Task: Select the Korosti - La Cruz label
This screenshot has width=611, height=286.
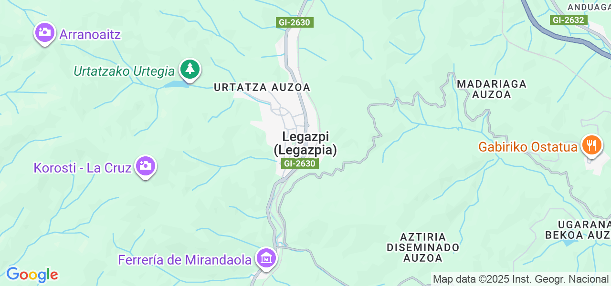Action: pyautogui.click(x=83, y=168)
